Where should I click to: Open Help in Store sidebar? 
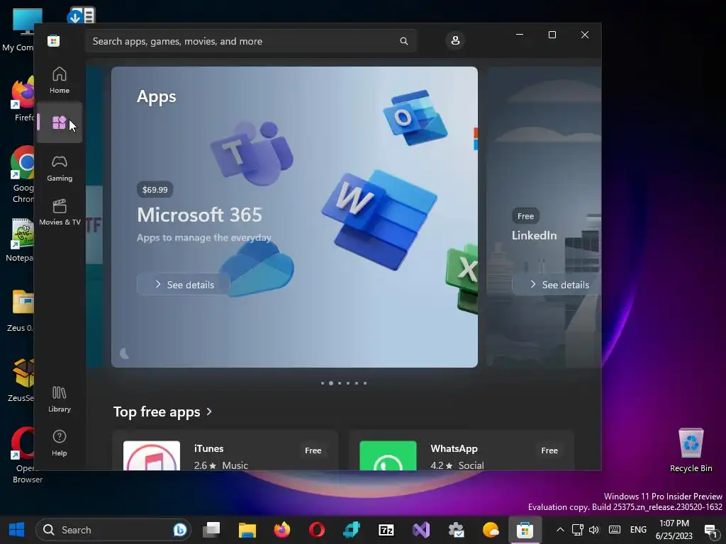60,443
